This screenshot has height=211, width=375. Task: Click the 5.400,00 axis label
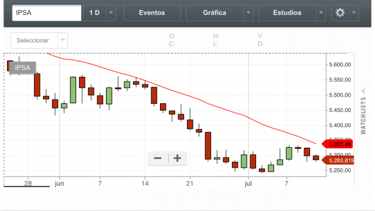click(340, 125)
